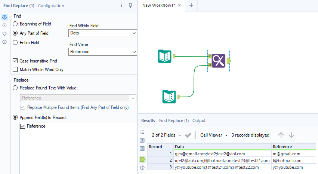Open Find Within Field dropdown
This screenshot has height=174, width=318.
[x=103, y=33]
